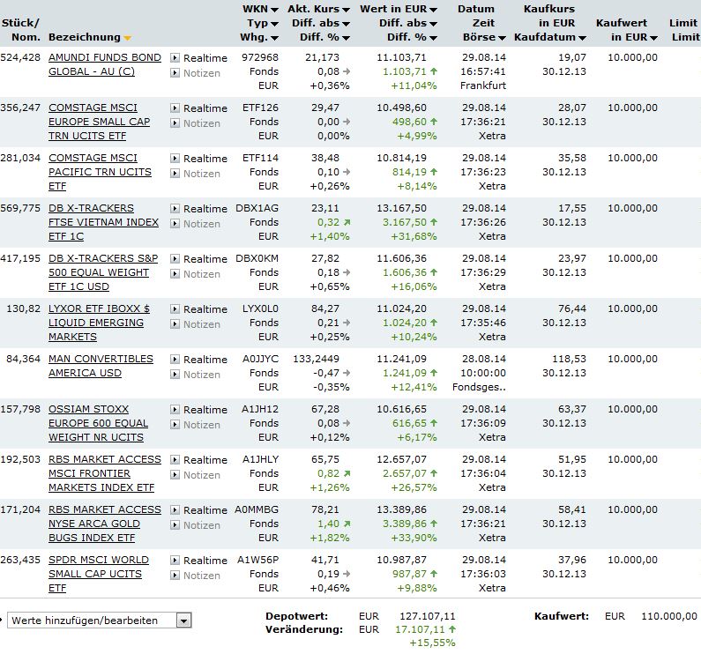Click Notizen arrow icon for Ossiam Stoxx Europe 600

click(175, 424)
